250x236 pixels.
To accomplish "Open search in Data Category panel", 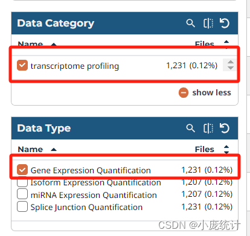I will coord(190,24).
